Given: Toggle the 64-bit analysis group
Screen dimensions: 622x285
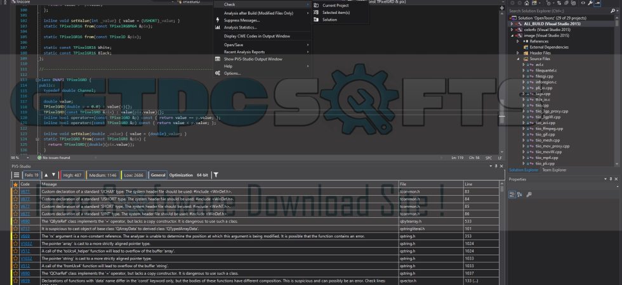Looking at the screenshot, I should coord(202,175).
